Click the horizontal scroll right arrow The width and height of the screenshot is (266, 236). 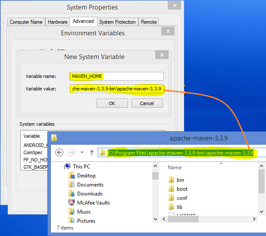coord(254,219)
